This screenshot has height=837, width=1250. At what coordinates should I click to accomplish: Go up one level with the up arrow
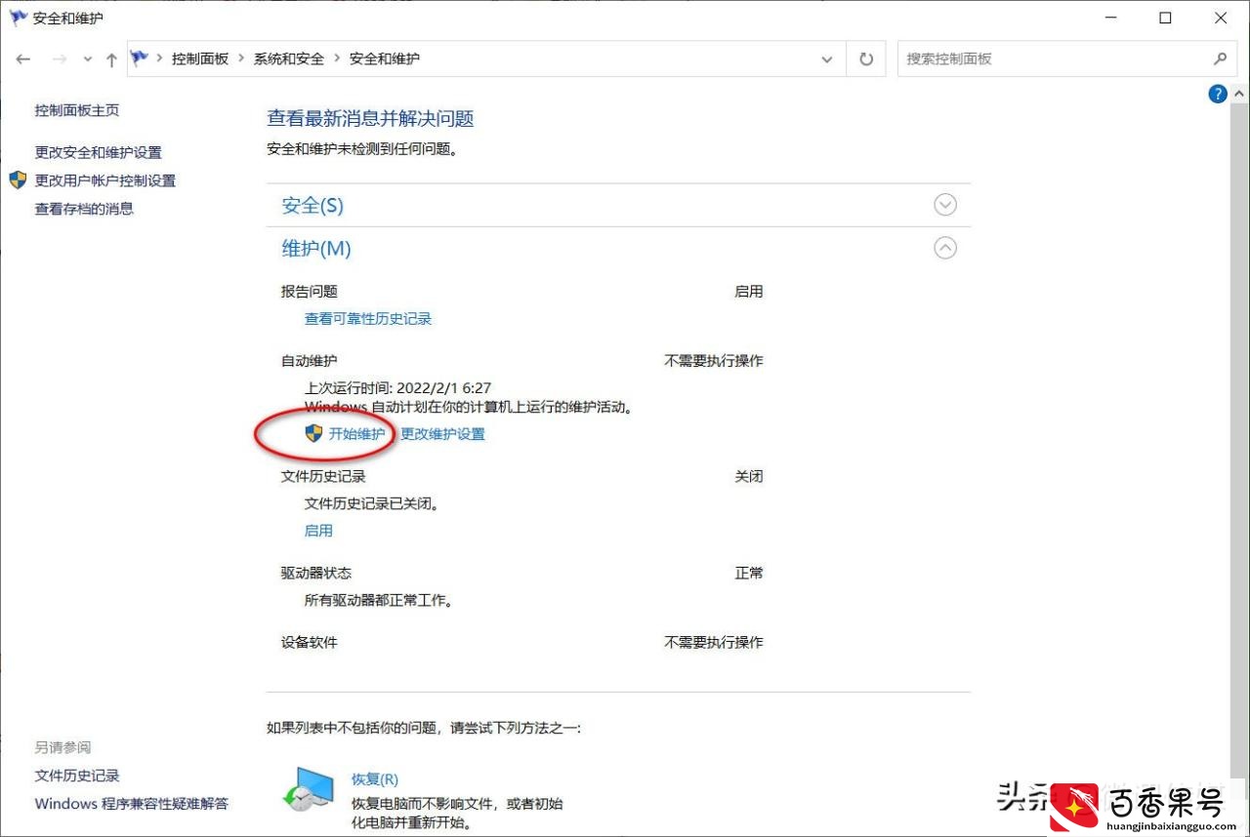(111, 60)
